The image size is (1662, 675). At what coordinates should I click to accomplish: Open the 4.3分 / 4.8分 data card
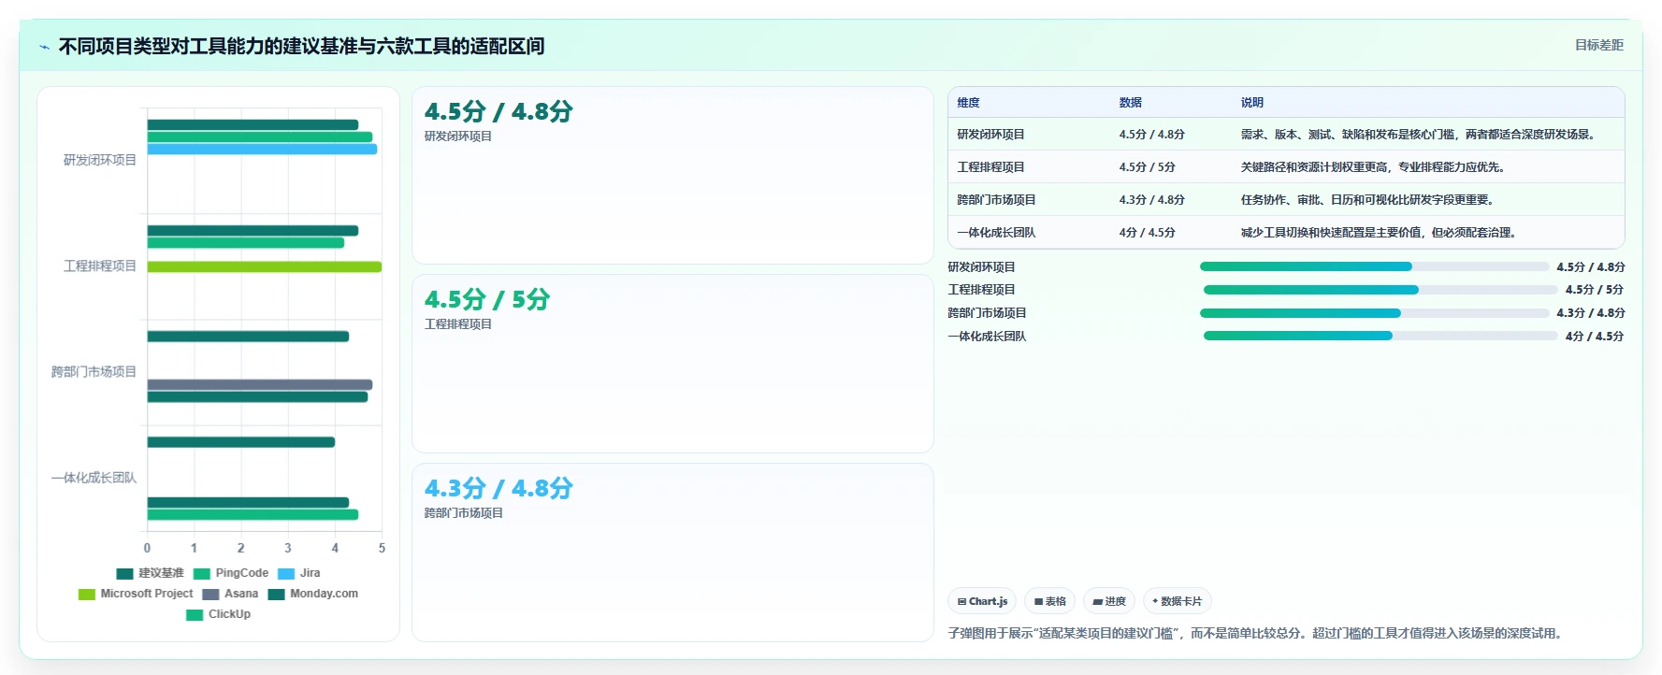[x=672, y=553]
